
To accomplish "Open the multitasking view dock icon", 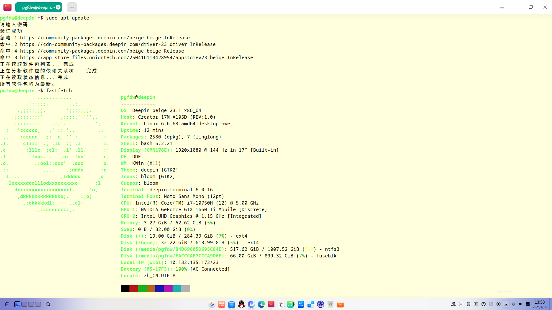I will click(221, 304).
